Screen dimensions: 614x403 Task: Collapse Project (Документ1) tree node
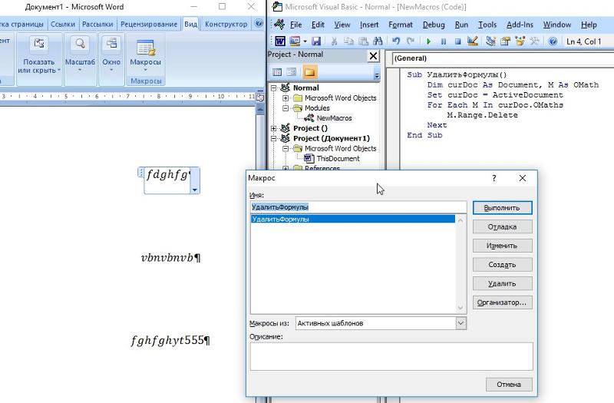(274, 139)
